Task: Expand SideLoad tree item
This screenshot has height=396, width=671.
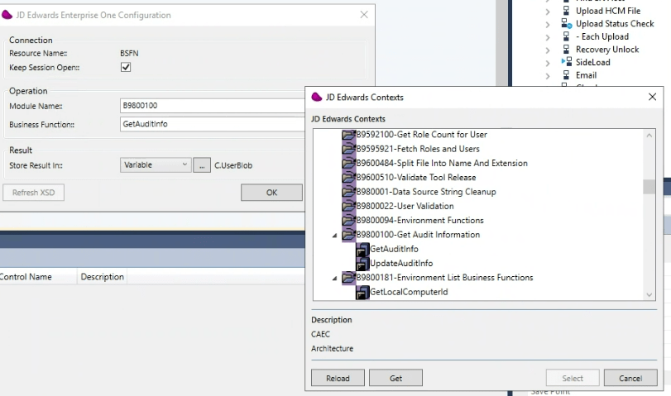Action: coord(548,63)
